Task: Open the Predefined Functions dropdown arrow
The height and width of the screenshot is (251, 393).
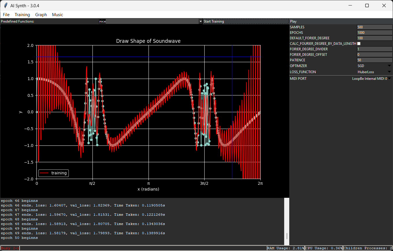Action: (x=201, y=21)
